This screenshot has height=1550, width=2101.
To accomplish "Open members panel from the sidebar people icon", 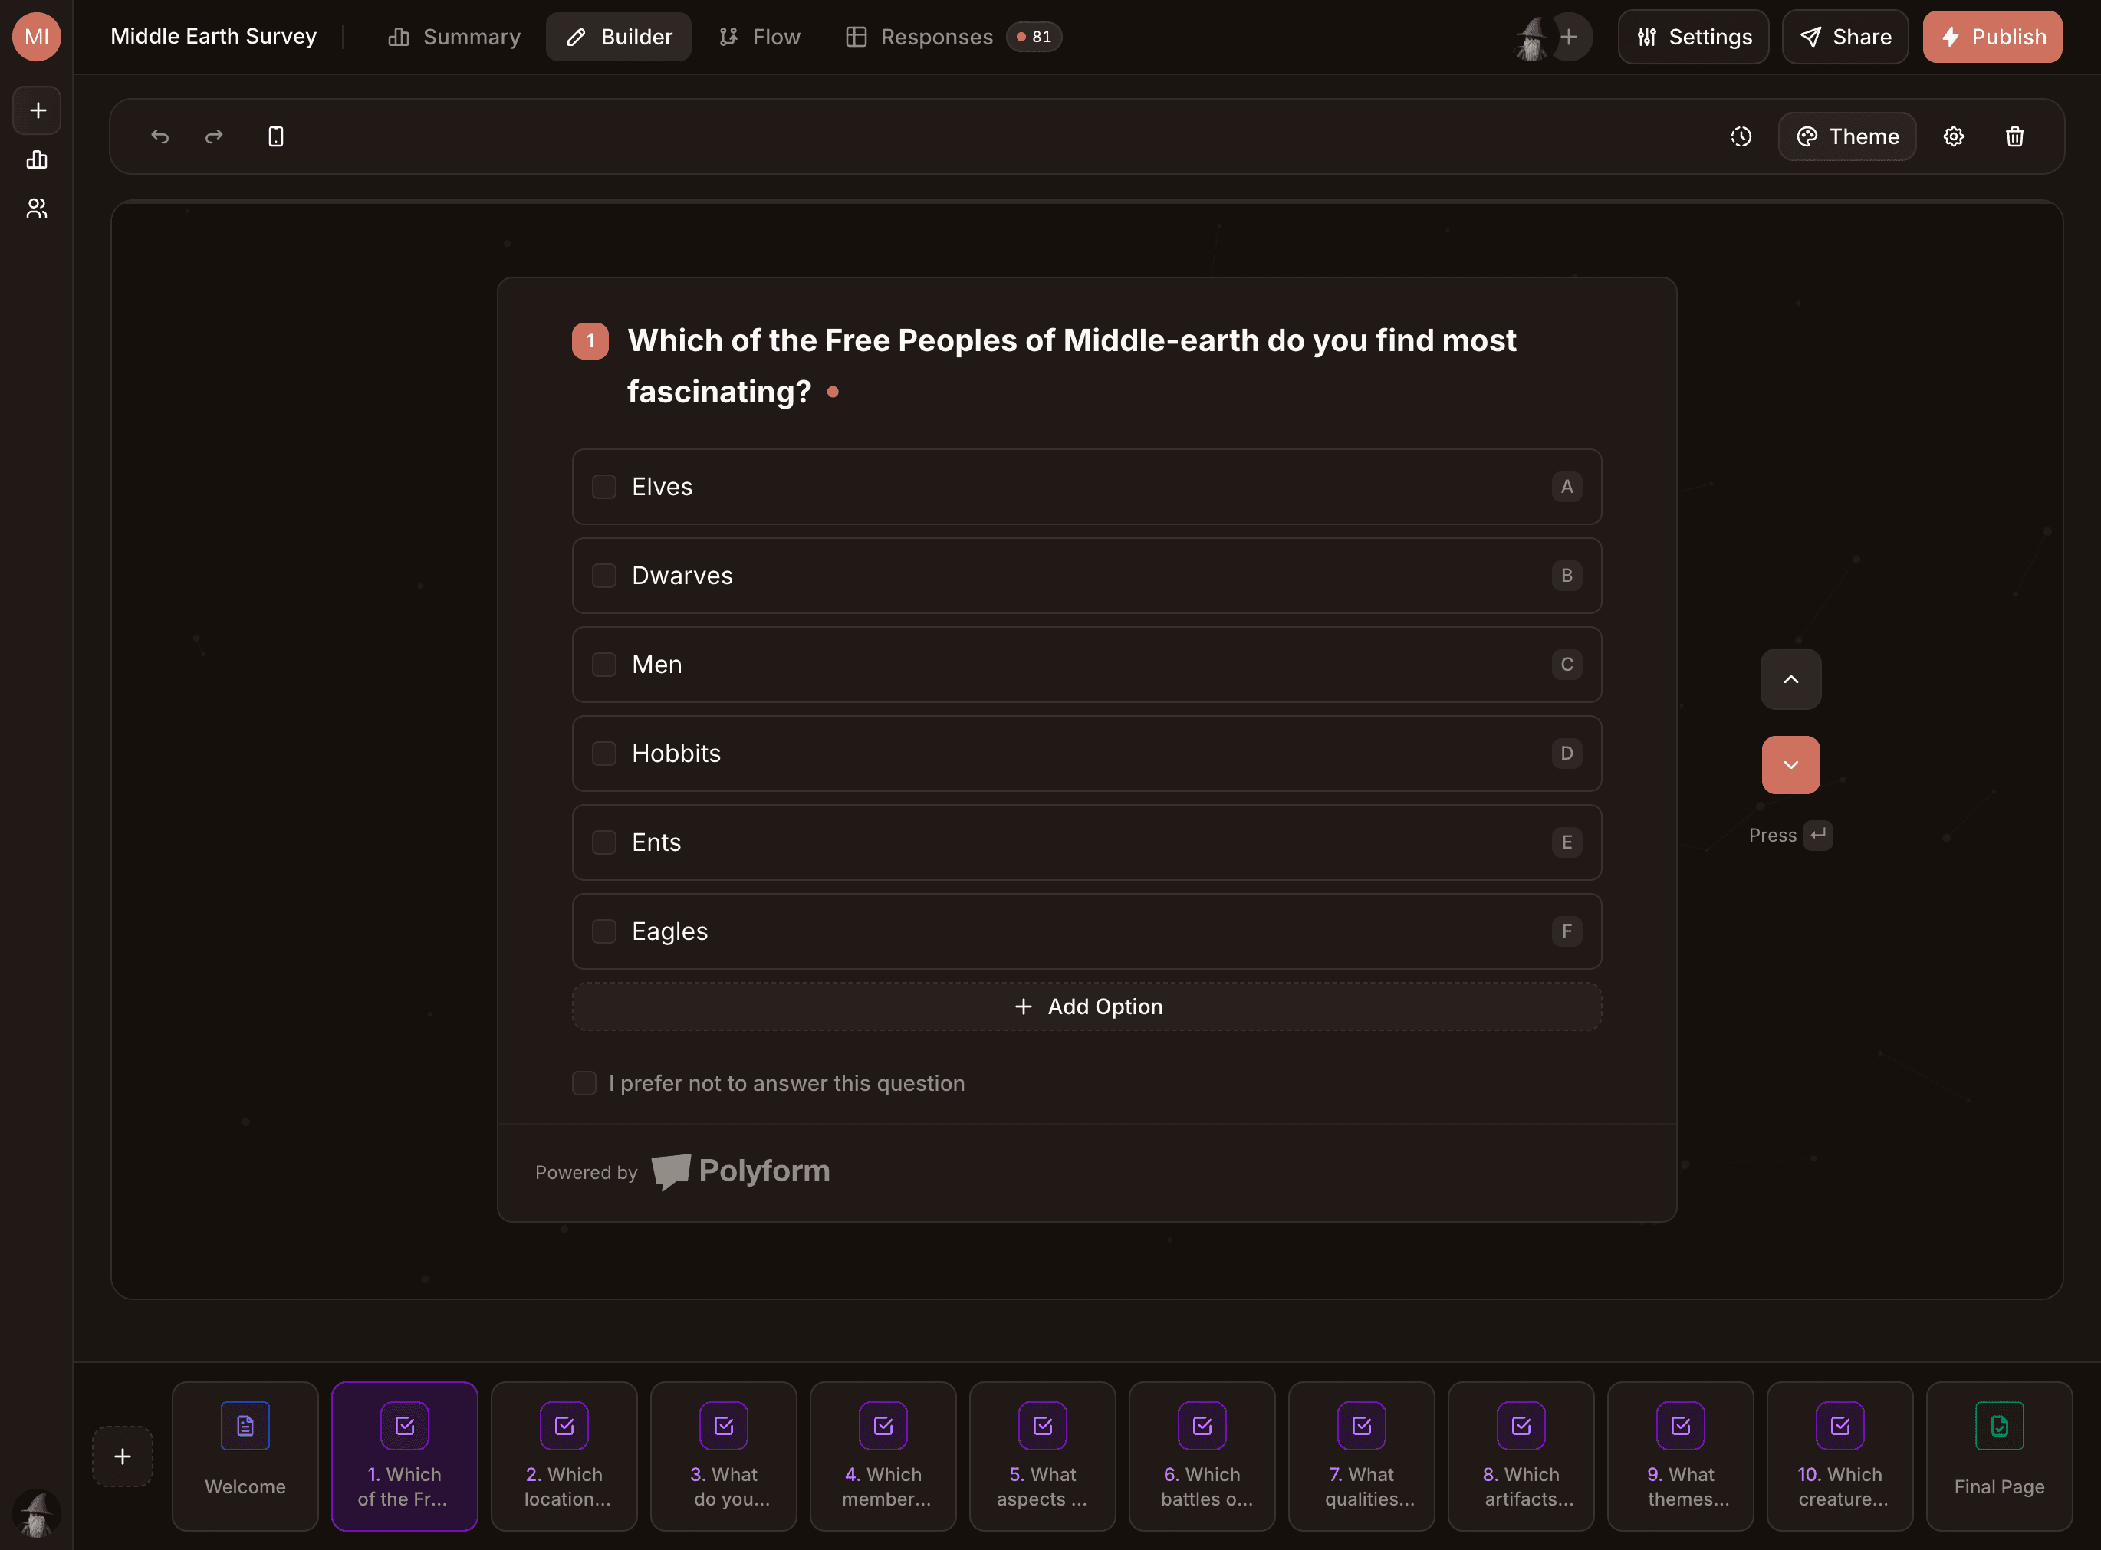I will [x=37, y=209].
